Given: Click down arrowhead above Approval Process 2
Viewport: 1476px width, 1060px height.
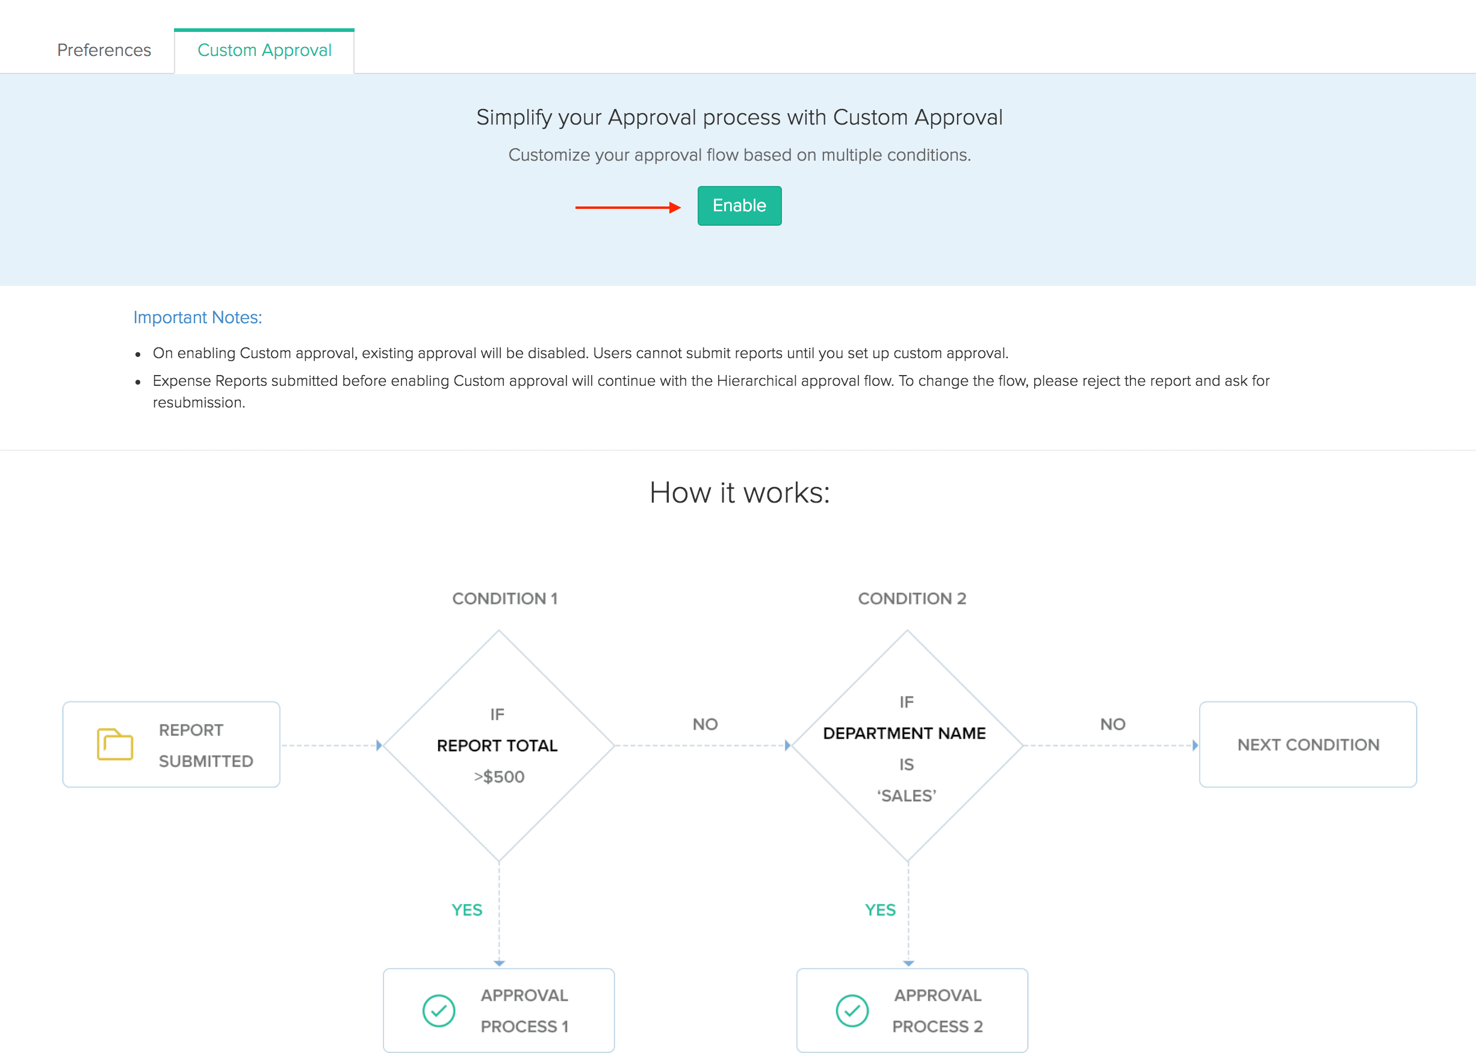Looking at the screenshot, I should pyautogui.click(x=908, y=962).
